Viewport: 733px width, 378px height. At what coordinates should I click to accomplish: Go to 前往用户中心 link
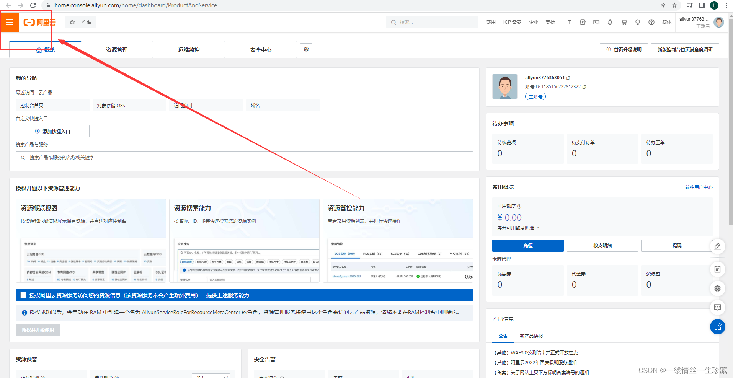699,187
